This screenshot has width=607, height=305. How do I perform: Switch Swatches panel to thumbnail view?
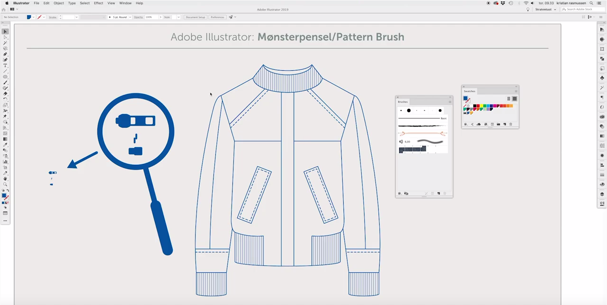(x=515, y=99)
